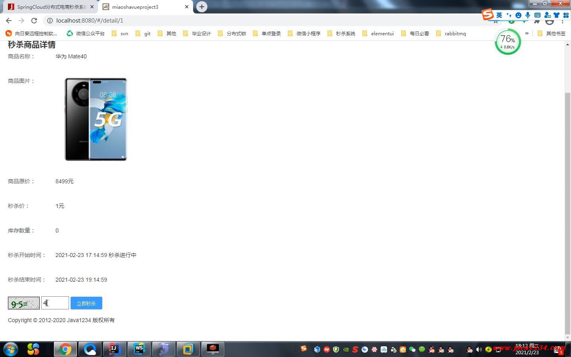571x357 pixels.
Task: Open Sogou toolbox grid icon
Action: [566, 15]
